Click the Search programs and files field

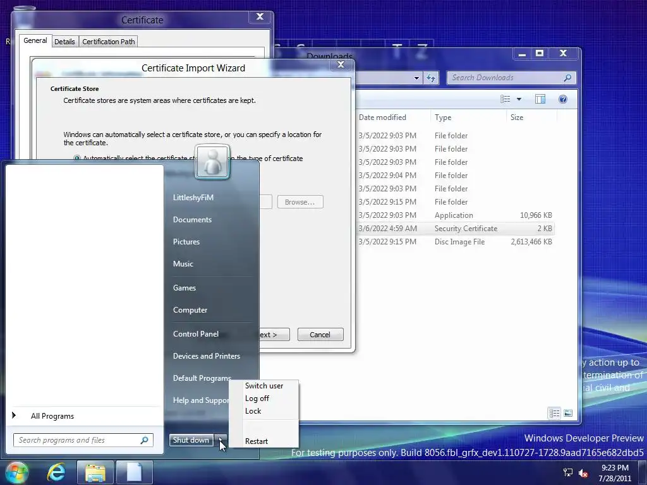point(83,440)
